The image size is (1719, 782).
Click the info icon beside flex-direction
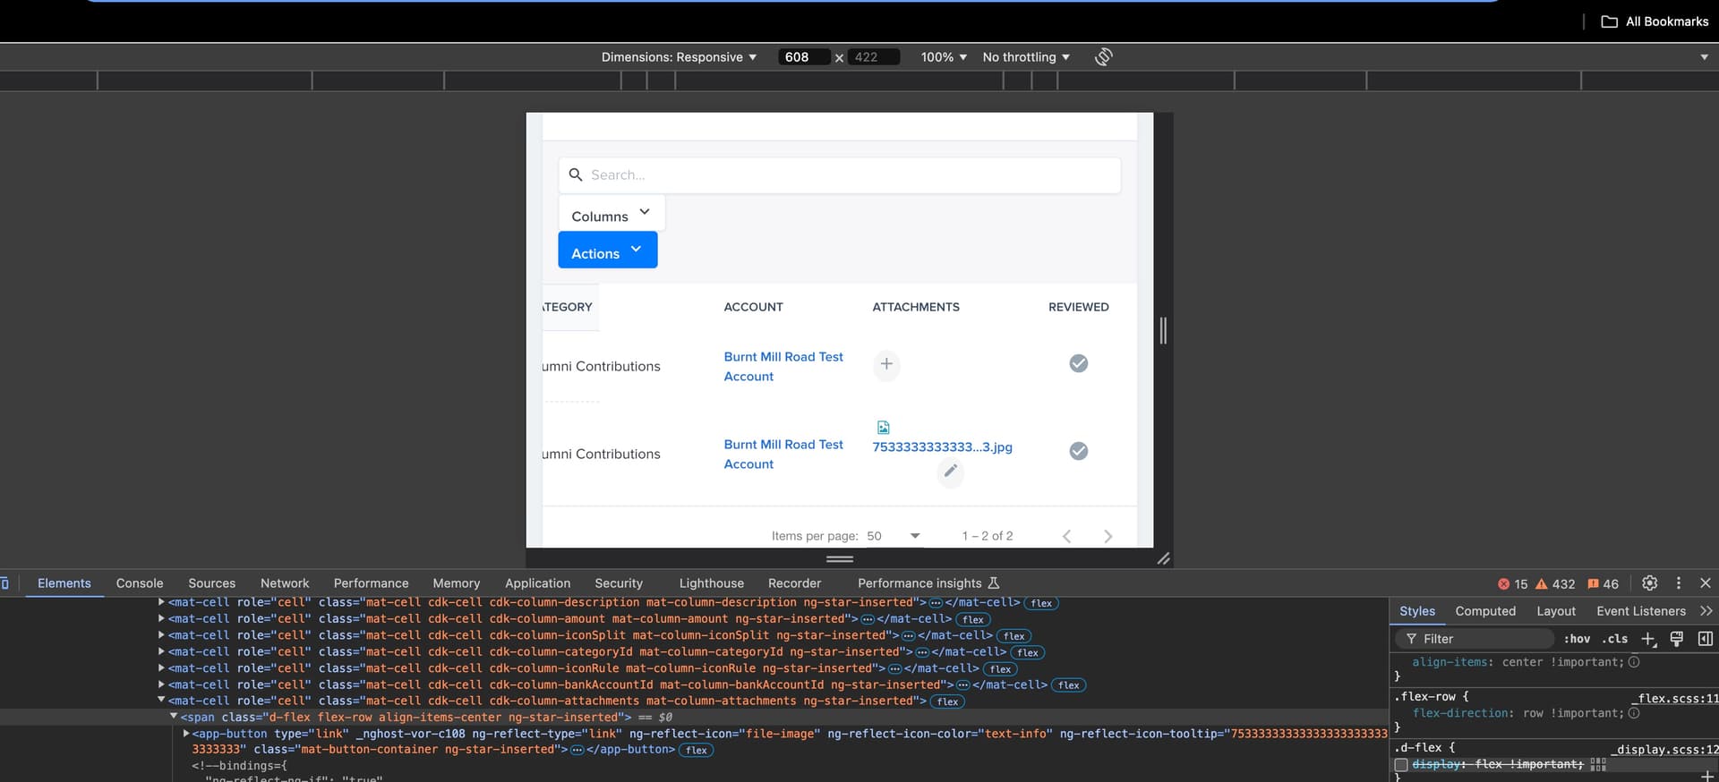(1634, 713)
